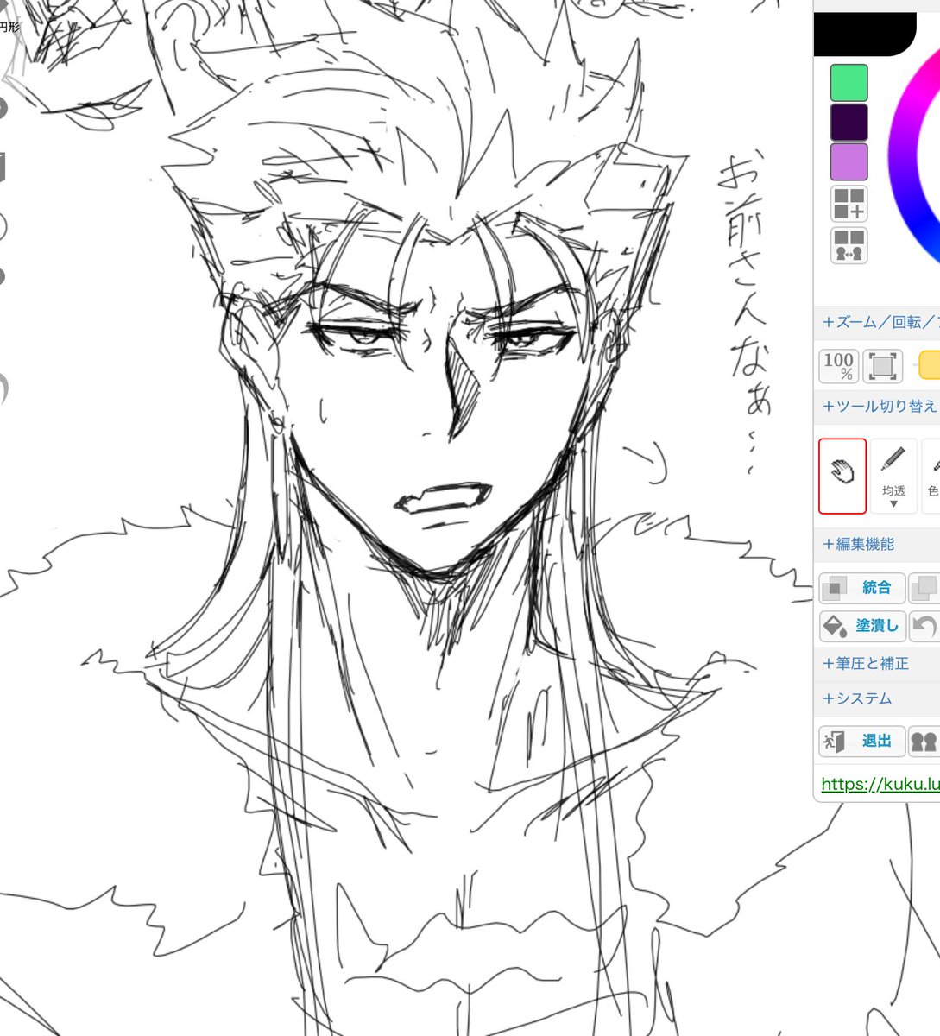The width and height of the screenshot is (940, 1036).
Task: Expand the ツール切り替え section
Action: click(874, 405)
